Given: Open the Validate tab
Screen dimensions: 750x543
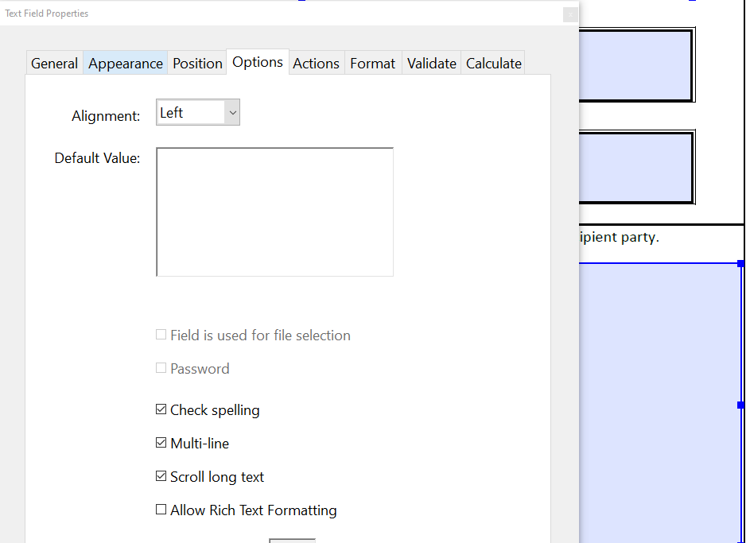Looking at the screenshot, I should tap(431, 63).
